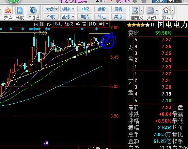The width and height of the screenshot is (188, 149).
Task: Open the 热点 hot topics icon
Action: coord(8,10)
